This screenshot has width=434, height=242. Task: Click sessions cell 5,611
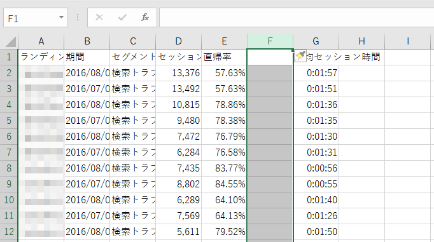[x=179, y=232]
